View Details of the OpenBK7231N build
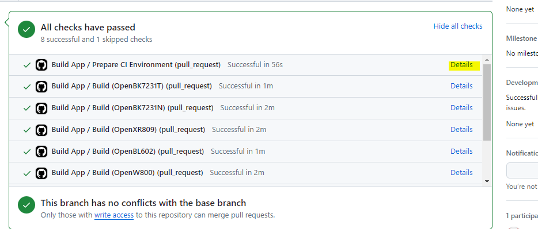Screen dimensions: 538x229 click(461, 108)
